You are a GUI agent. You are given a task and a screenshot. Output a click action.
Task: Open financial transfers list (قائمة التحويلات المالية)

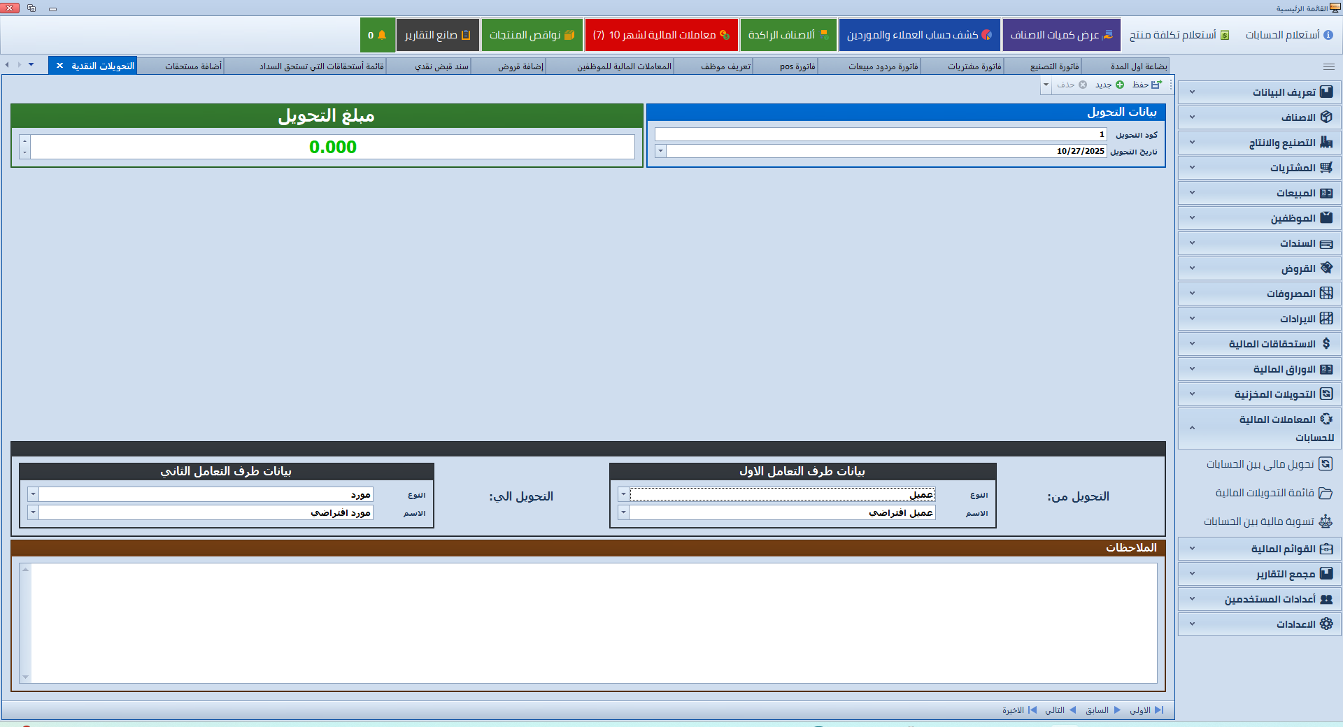click(x=1273, y=493)
